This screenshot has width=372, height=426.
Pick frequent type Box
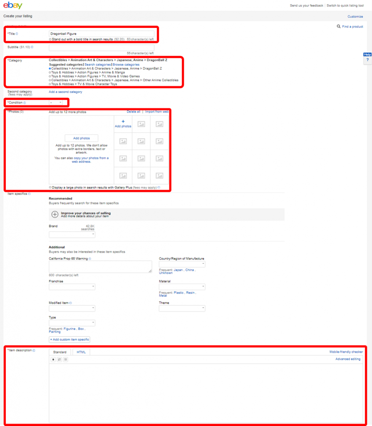pos(81,329)
